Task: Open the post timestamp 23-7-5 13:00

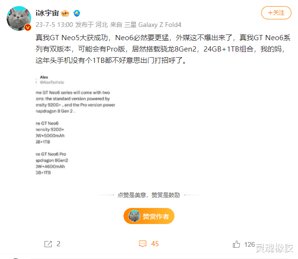Action: click(54, 25)
